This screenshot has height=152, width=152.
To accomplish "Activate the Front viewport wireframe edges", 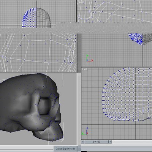I will 114,11.
